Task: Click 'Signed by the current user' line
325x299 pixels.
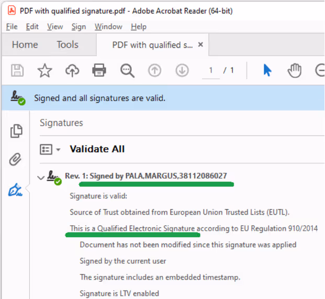Action: pyautogui.click(x=123, y=261)
